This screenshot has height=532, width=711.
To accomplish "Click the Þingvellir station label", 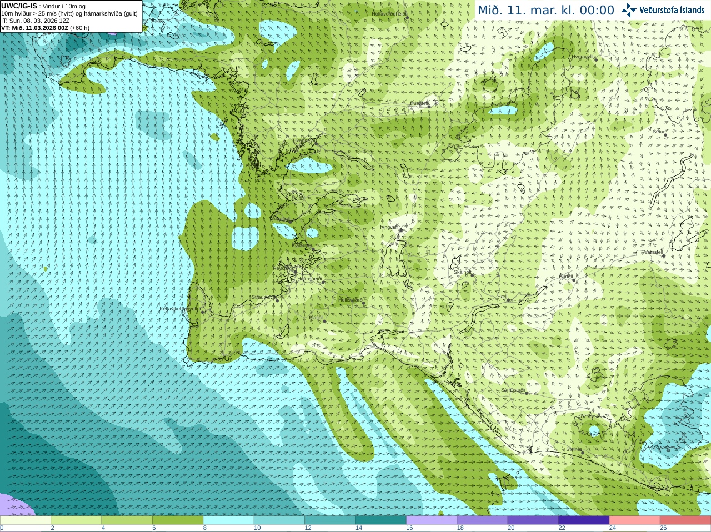I will (390, 227).
